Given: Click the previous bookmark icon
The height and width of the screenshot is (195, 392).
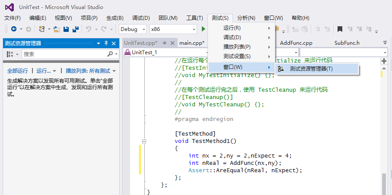Looking at the screenshot, I should (350, 29).
